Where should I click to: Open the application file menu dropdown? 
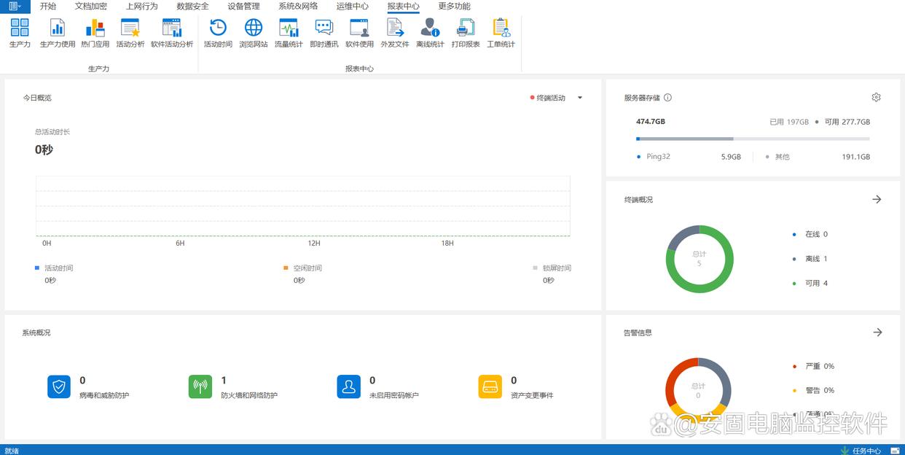[x=15, y=7]
